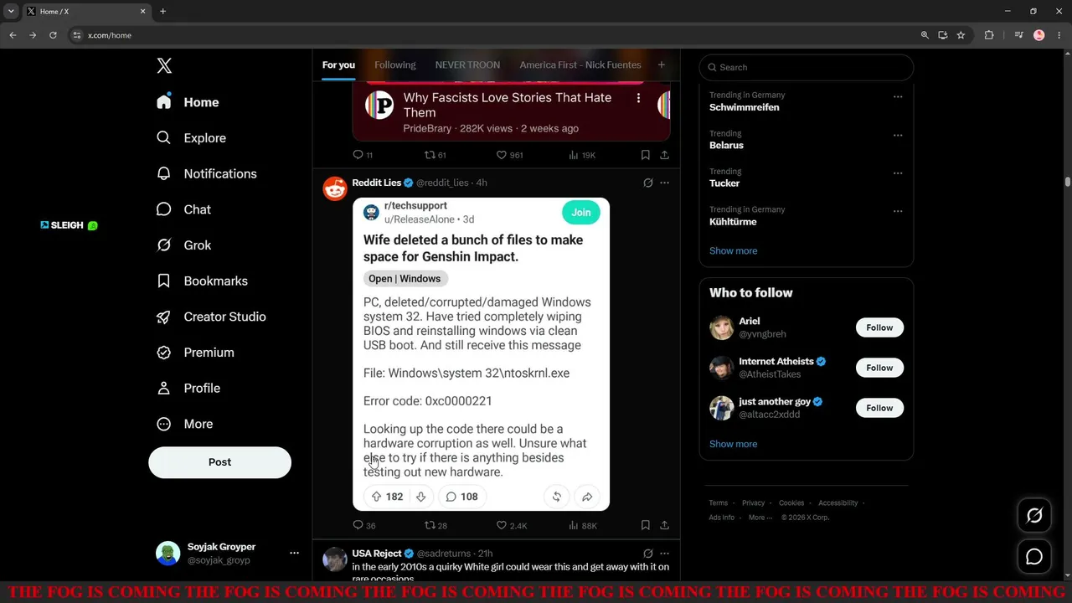The height and width of the screenshot is (603, 1072).
Task: Reload the page in Chrome
Action: pyautogui.click(x=53, y=35)
